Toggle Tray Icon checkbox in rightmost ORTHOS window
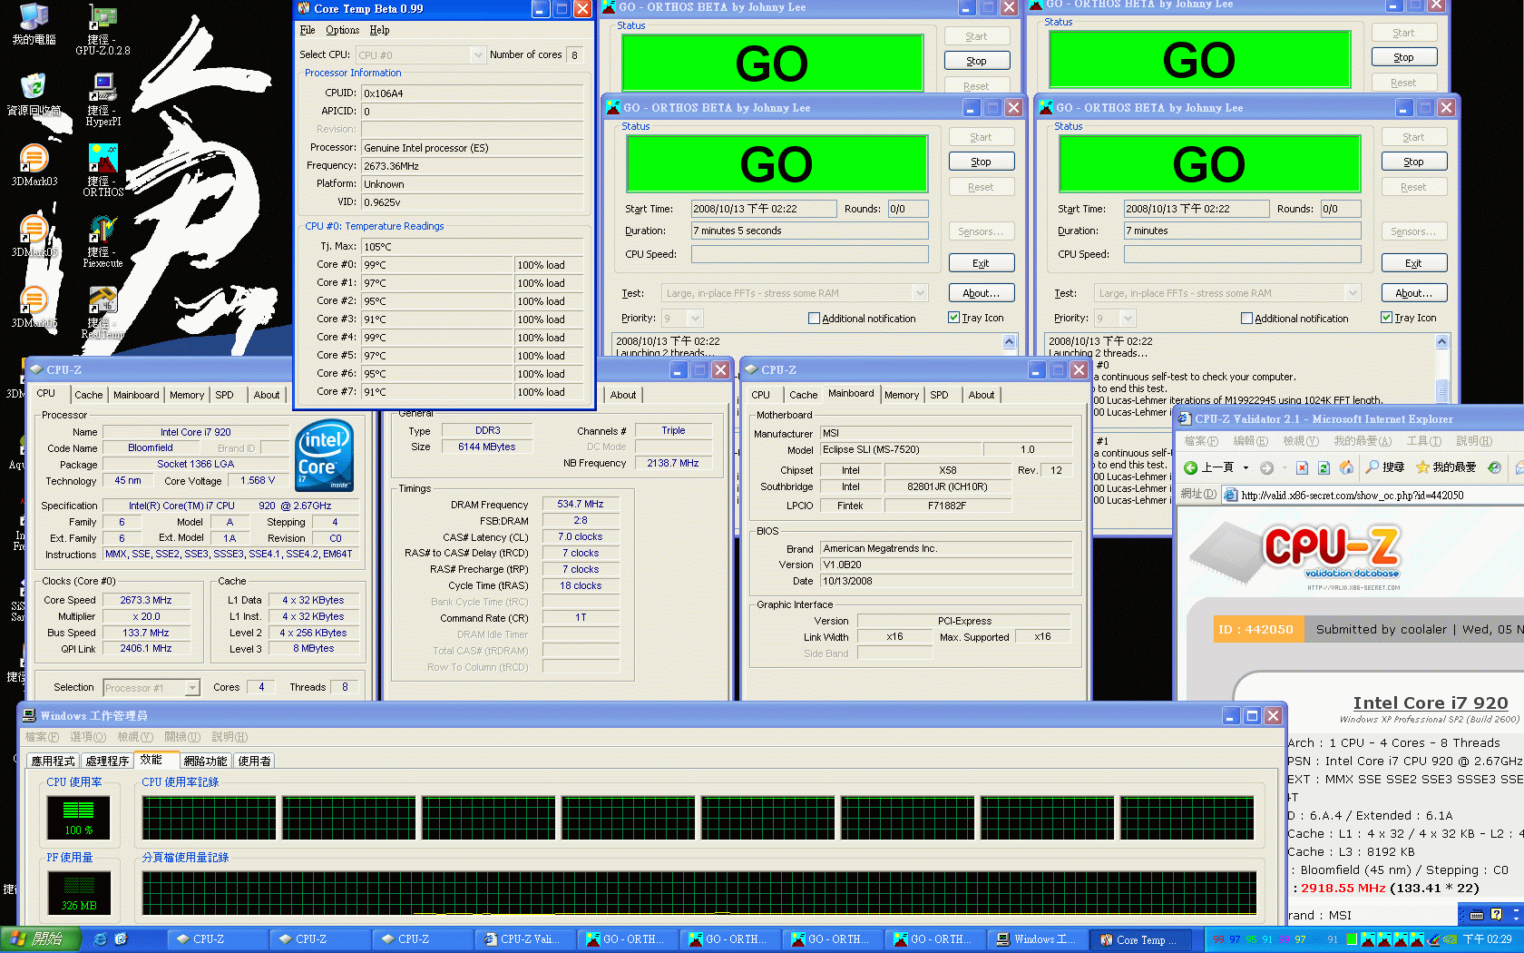Viewport: 1524px width, 953px height. (1408, 319)
